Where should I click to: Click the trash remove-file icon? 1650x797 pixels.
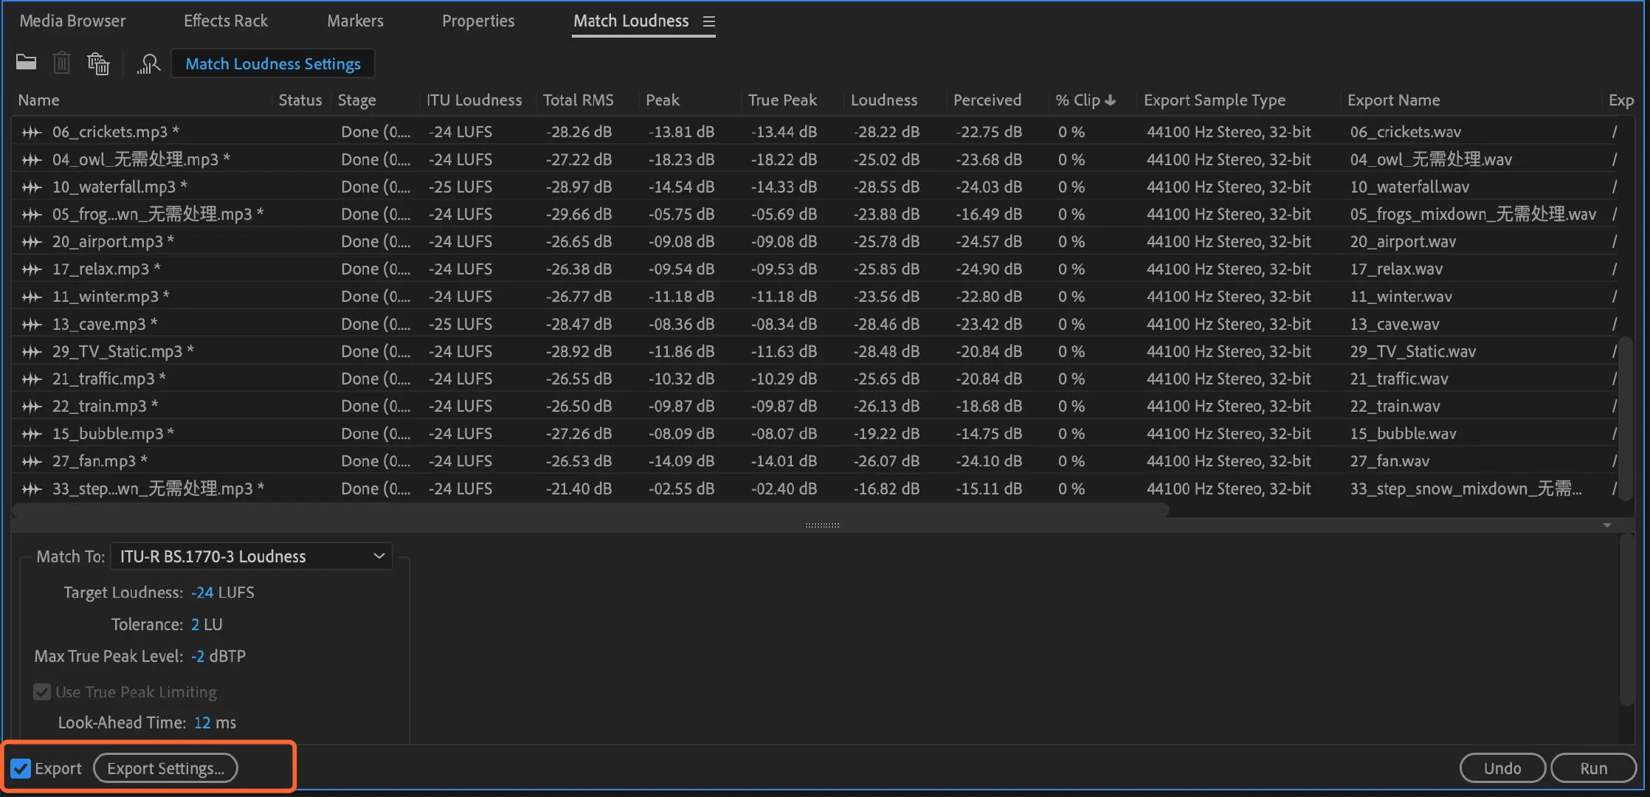pyautogui.click(x=62, y=63)
